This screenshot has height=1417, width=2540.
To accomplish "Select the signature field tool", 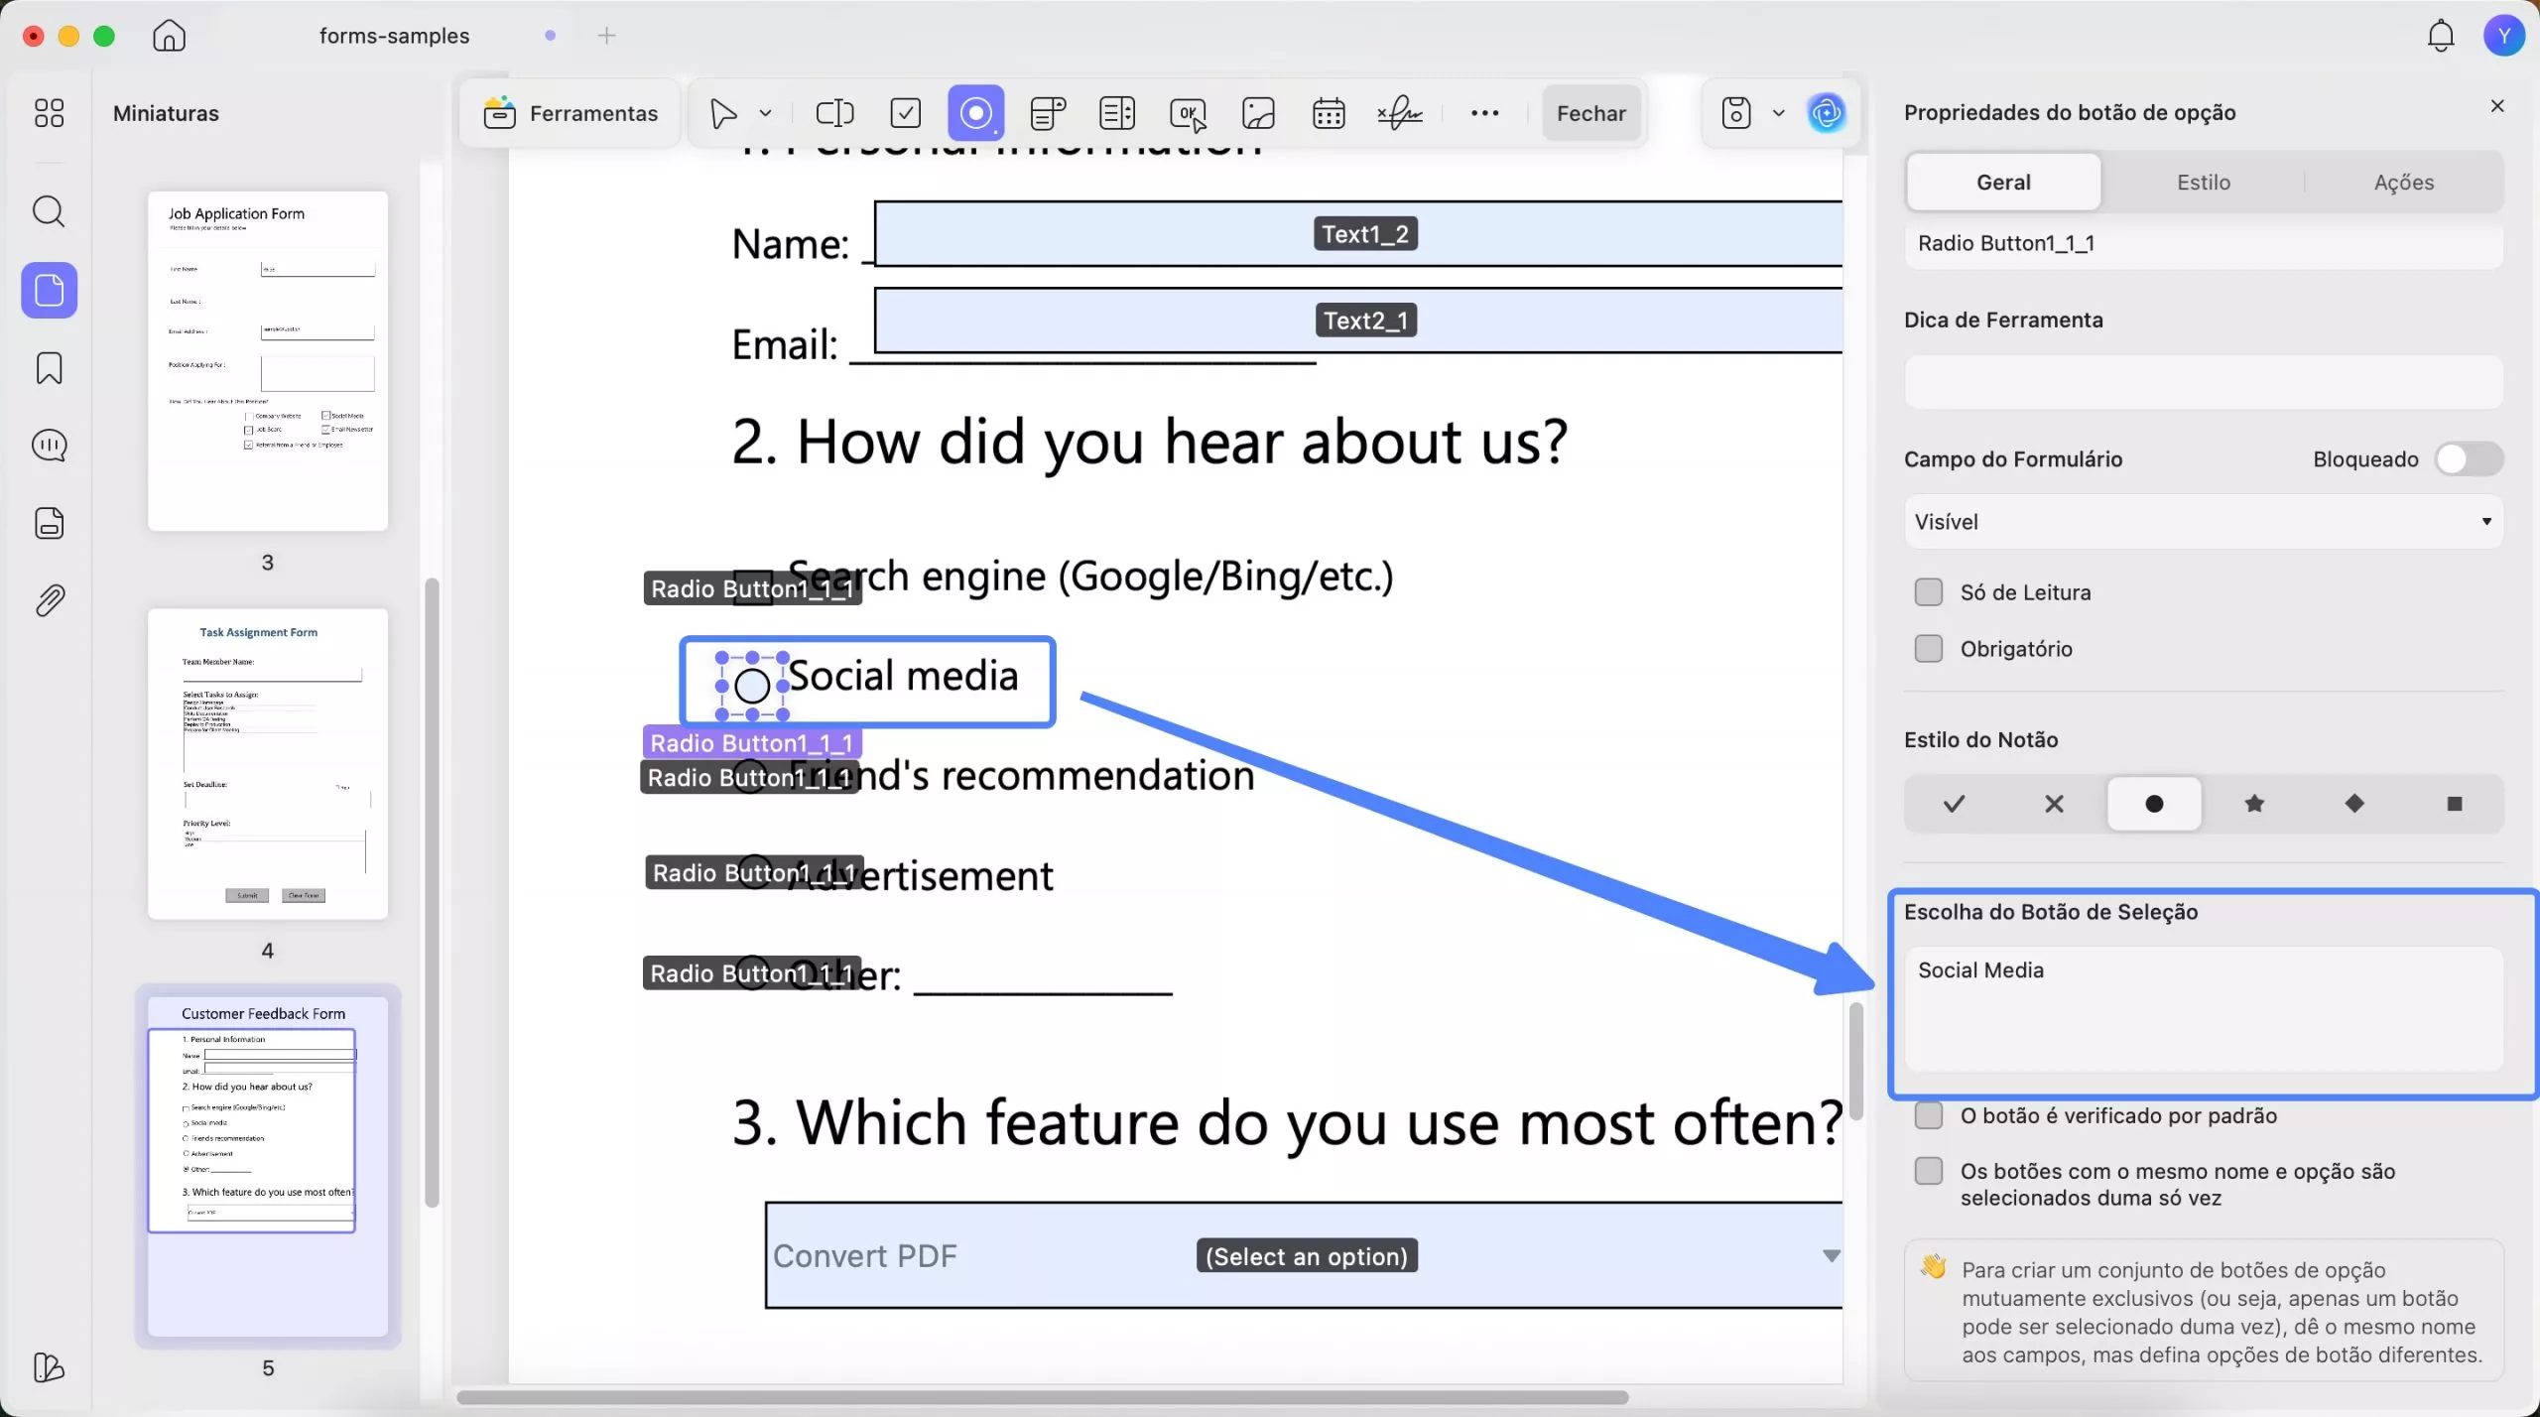I will (x=1400, y=113).
